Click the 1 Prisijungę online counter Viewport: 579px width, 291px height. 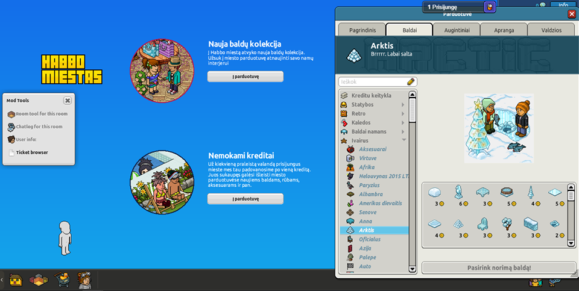point(454,7)
